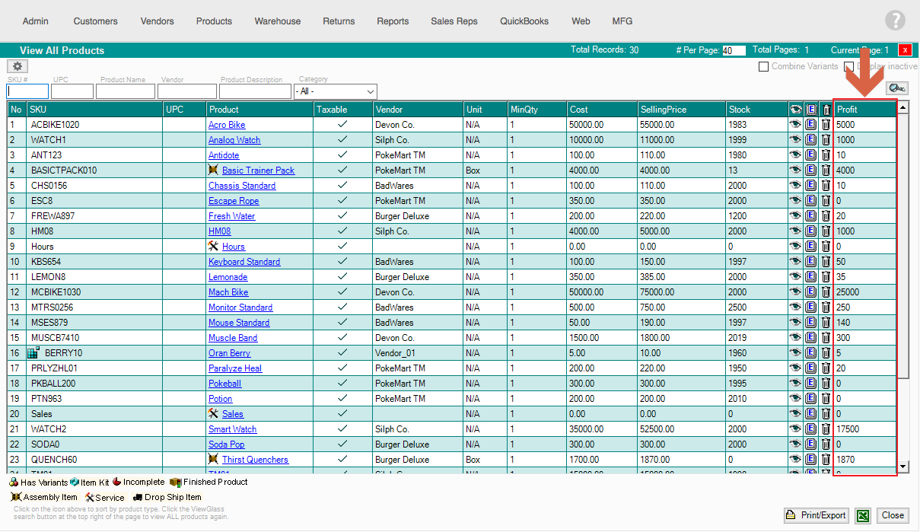Screen dimensions: 920x532
Task: Click the Print/Export button
Action: tap(816, 515)
